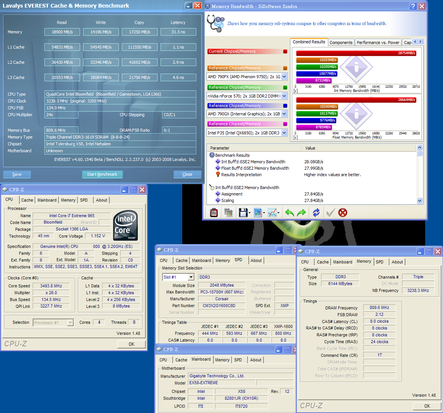Click the green forward arrow icon

pyautogui.click(x=301, y=213)
